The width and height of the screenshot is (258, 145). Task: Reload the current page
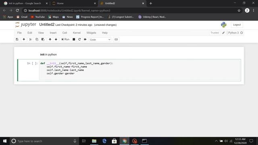click(17, 10)
